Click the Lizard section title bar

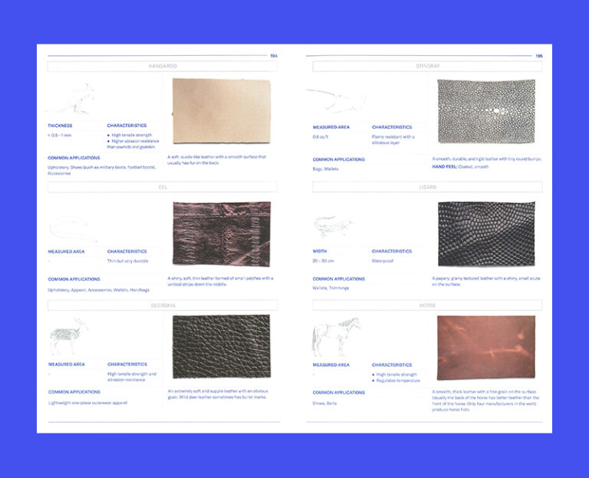(427, 187)
